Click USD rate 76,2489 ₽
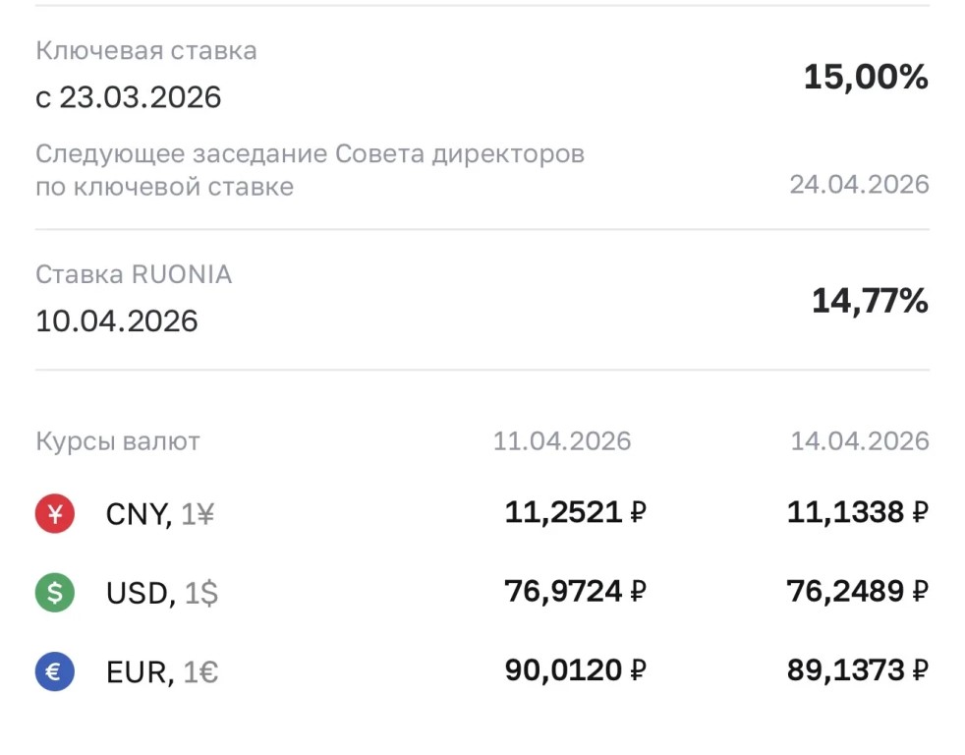Viewport: 965px width, 755px height. pos(857,591)
